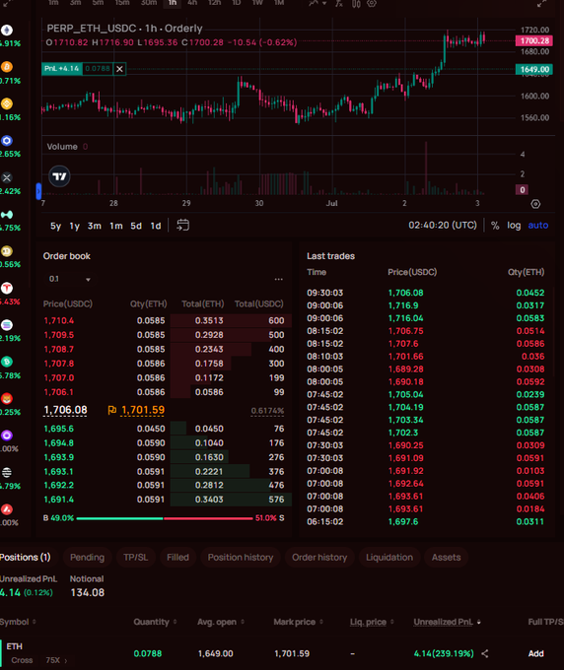Set chart range to 5d
This screenshot has height=670, width=564.
[136, 226]
